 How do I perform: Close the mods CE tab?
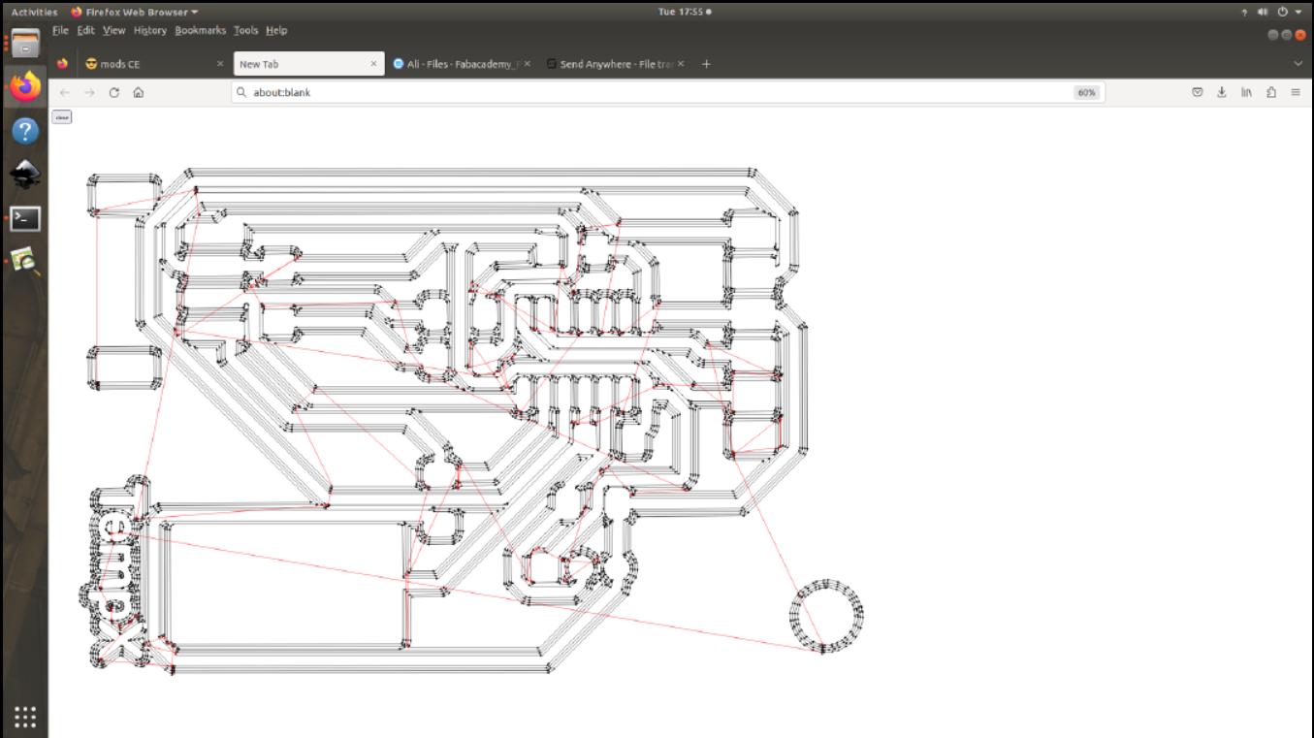coord(220,64)
